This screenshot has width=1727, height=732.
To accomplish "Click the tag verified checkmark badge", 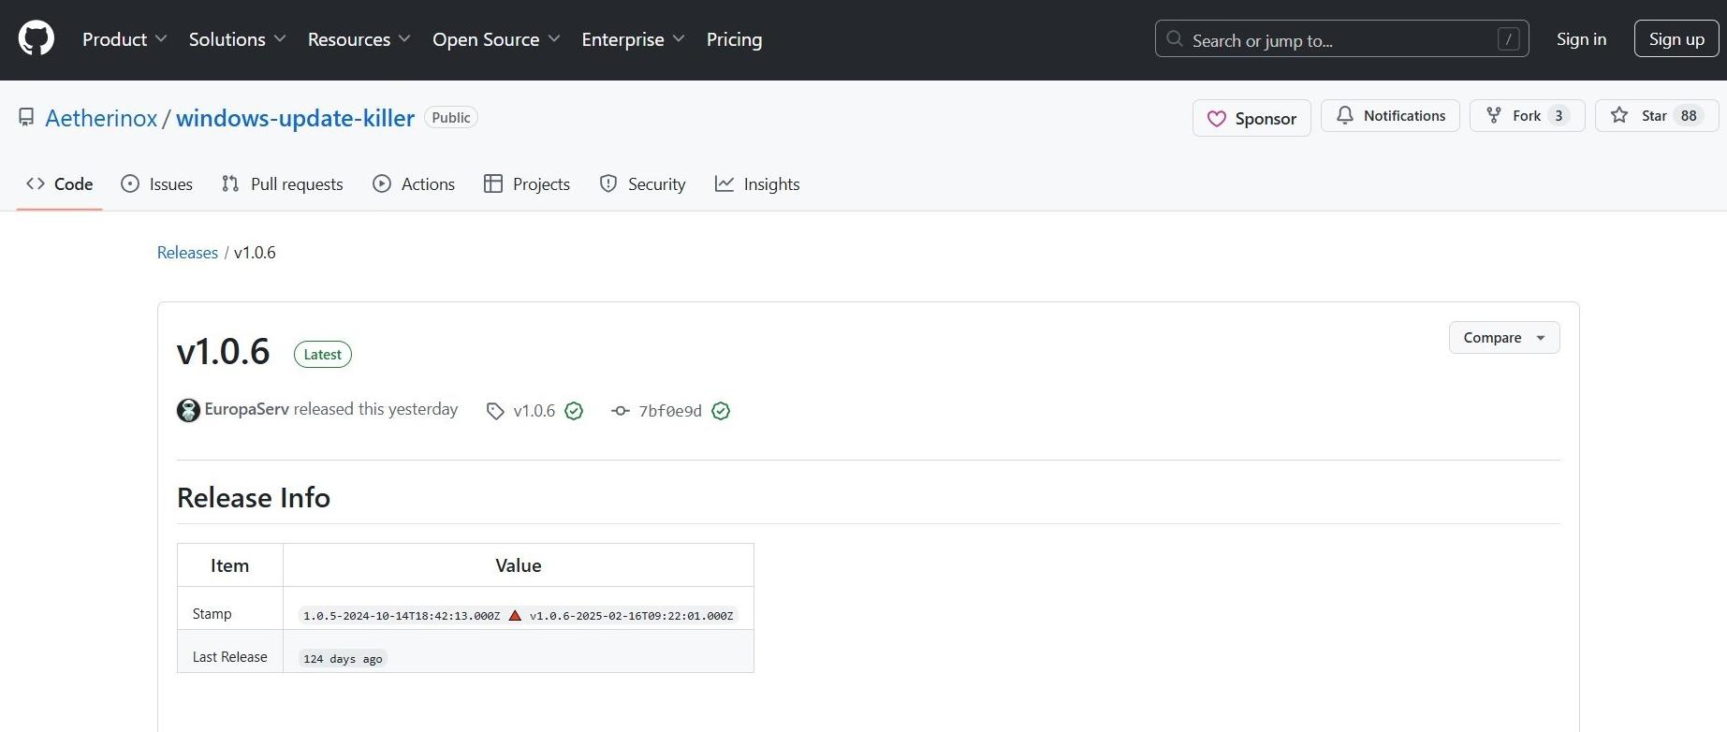I will coord(574,411).
